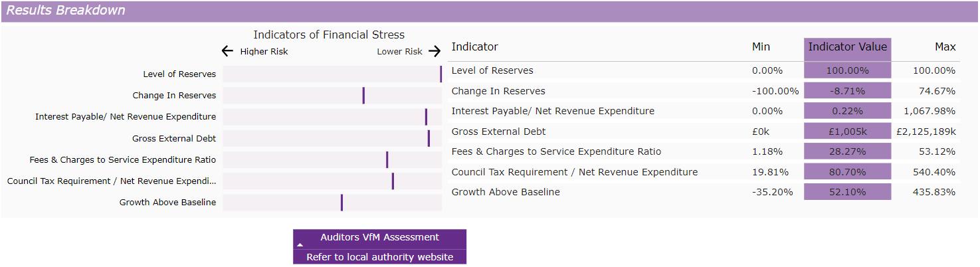Click the 100.00% indicator value cell
Screen dimensions: 980x267
[x=847, y=70]
